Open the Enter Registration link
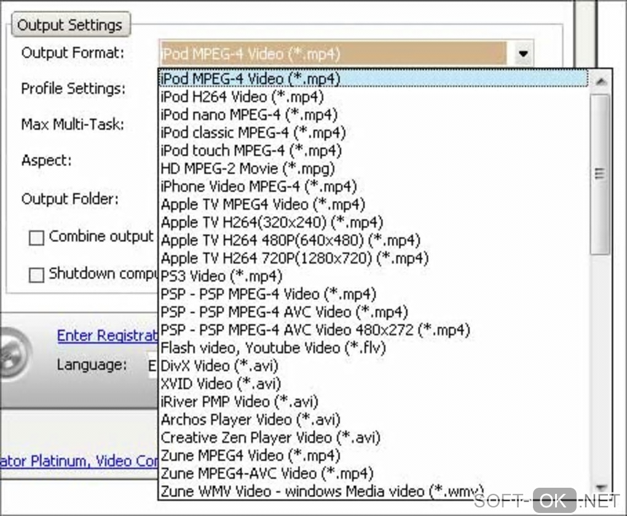Viewport: 627px width, 516px height. [108, 335]
